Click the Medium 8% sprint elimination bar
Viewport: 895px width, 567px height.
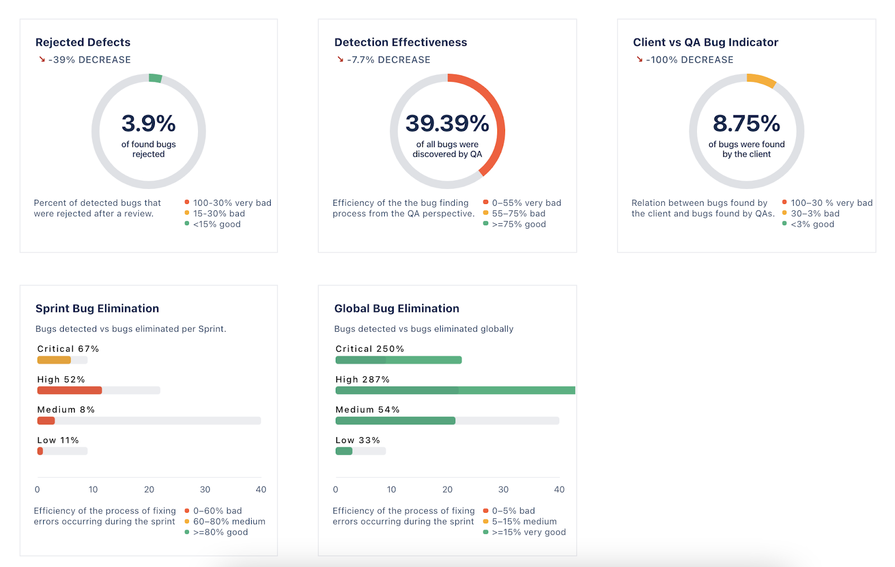tap(46, 420)
